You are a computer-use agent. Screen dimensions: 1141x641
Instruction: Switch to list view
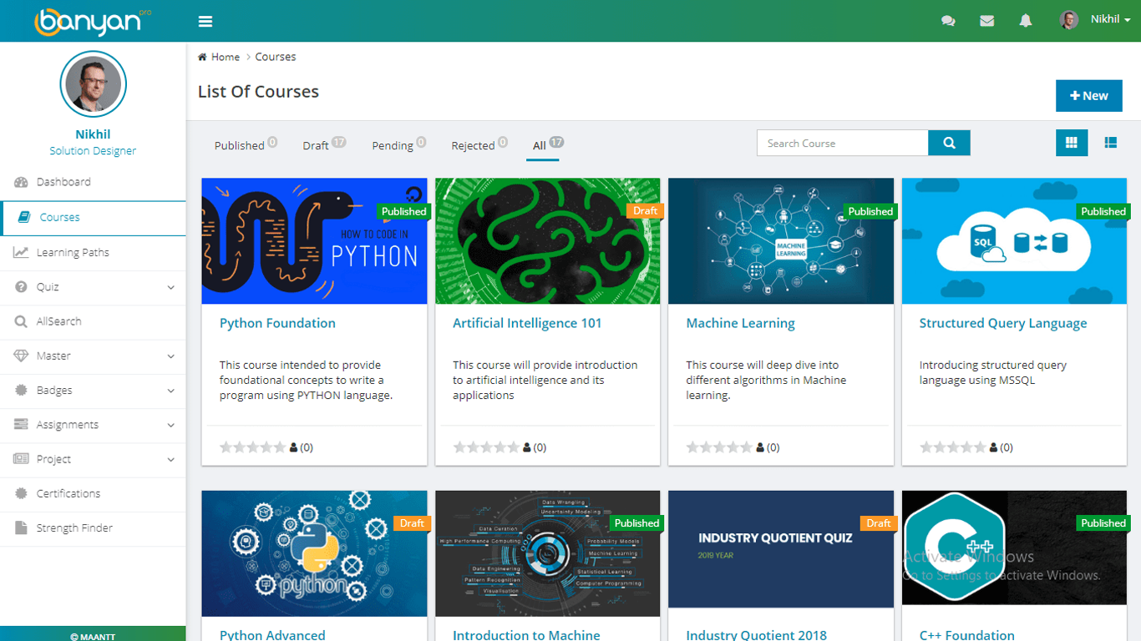tap(1110, 143)
